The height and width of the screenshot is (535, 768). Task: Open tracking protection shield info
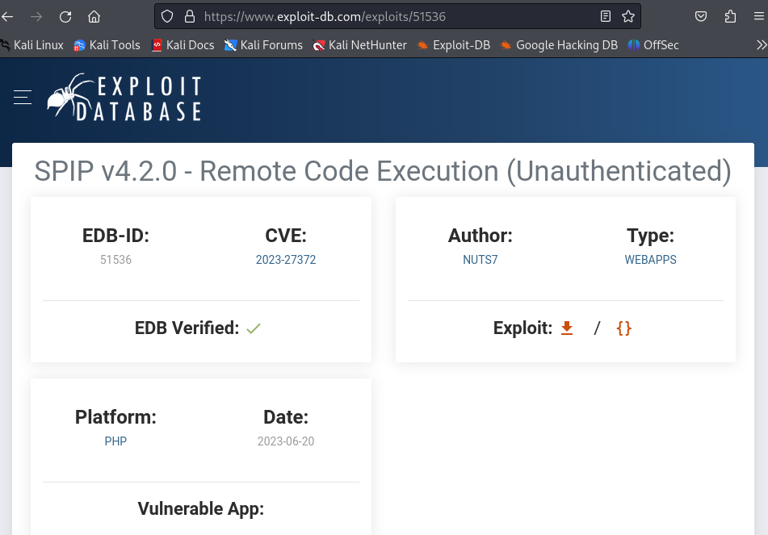pyautogui.click(x=167, y=17)
